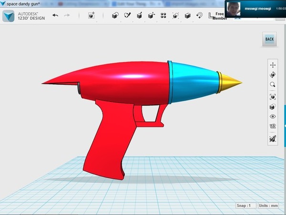Click the Fit to view icon
This screenshot has height=215, width=286.
pos(273,96)
